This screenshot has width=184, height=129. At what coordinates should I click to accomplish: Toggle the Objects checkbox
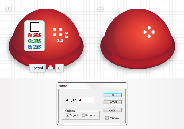coord(67,115)
